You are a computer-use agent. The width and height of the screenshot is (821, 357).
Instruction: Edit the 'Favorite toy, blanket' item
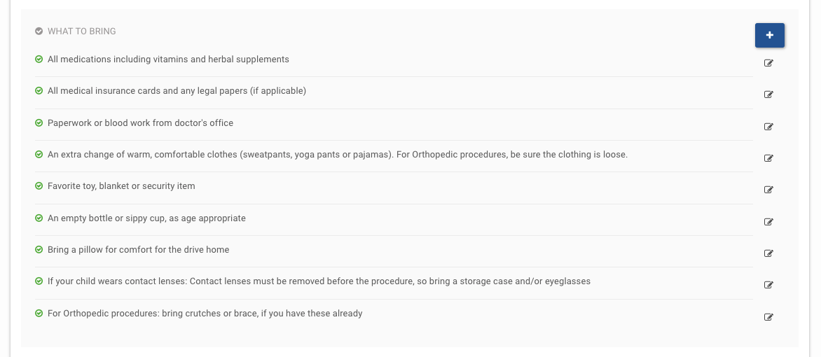768,190
